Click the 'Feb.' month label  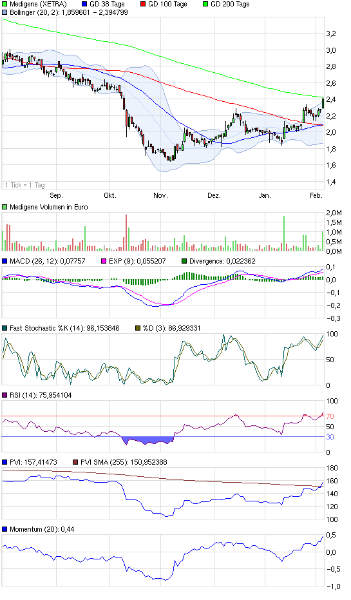(316, 195)
